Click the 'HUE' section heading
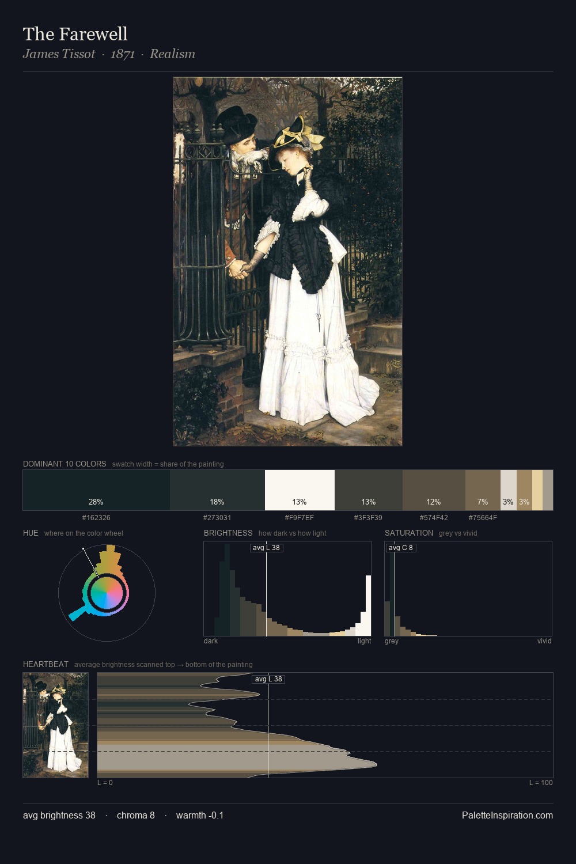 coord(31,533)
